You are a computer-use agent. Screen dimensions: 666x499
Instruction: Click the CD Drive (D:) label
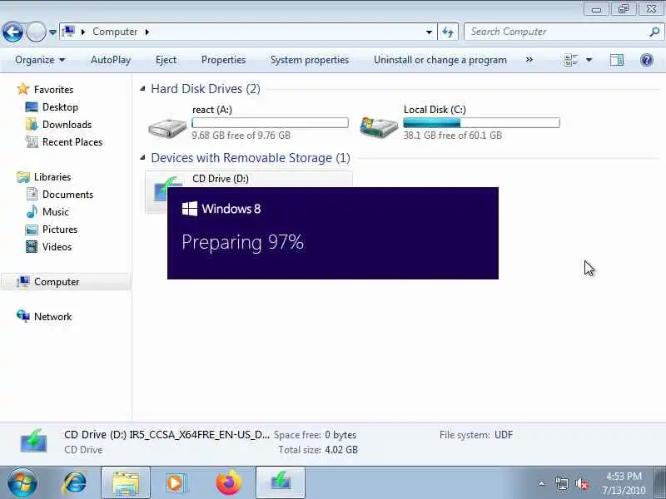[221, 179]
